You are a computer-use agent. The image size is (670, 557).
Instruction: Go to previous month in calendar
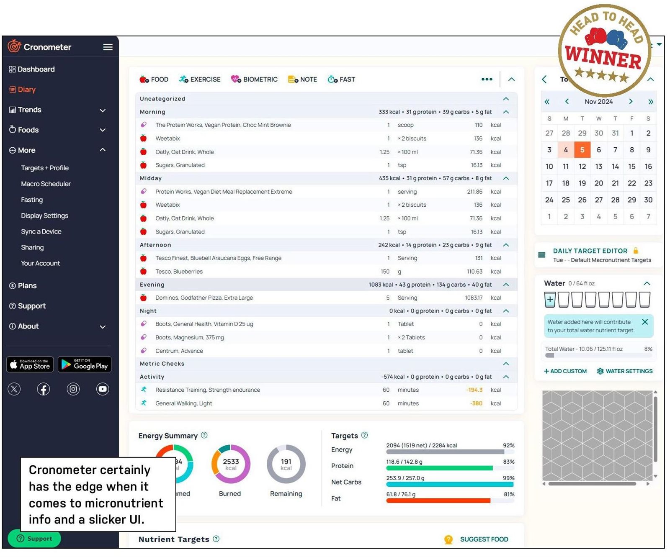[567, 102]
